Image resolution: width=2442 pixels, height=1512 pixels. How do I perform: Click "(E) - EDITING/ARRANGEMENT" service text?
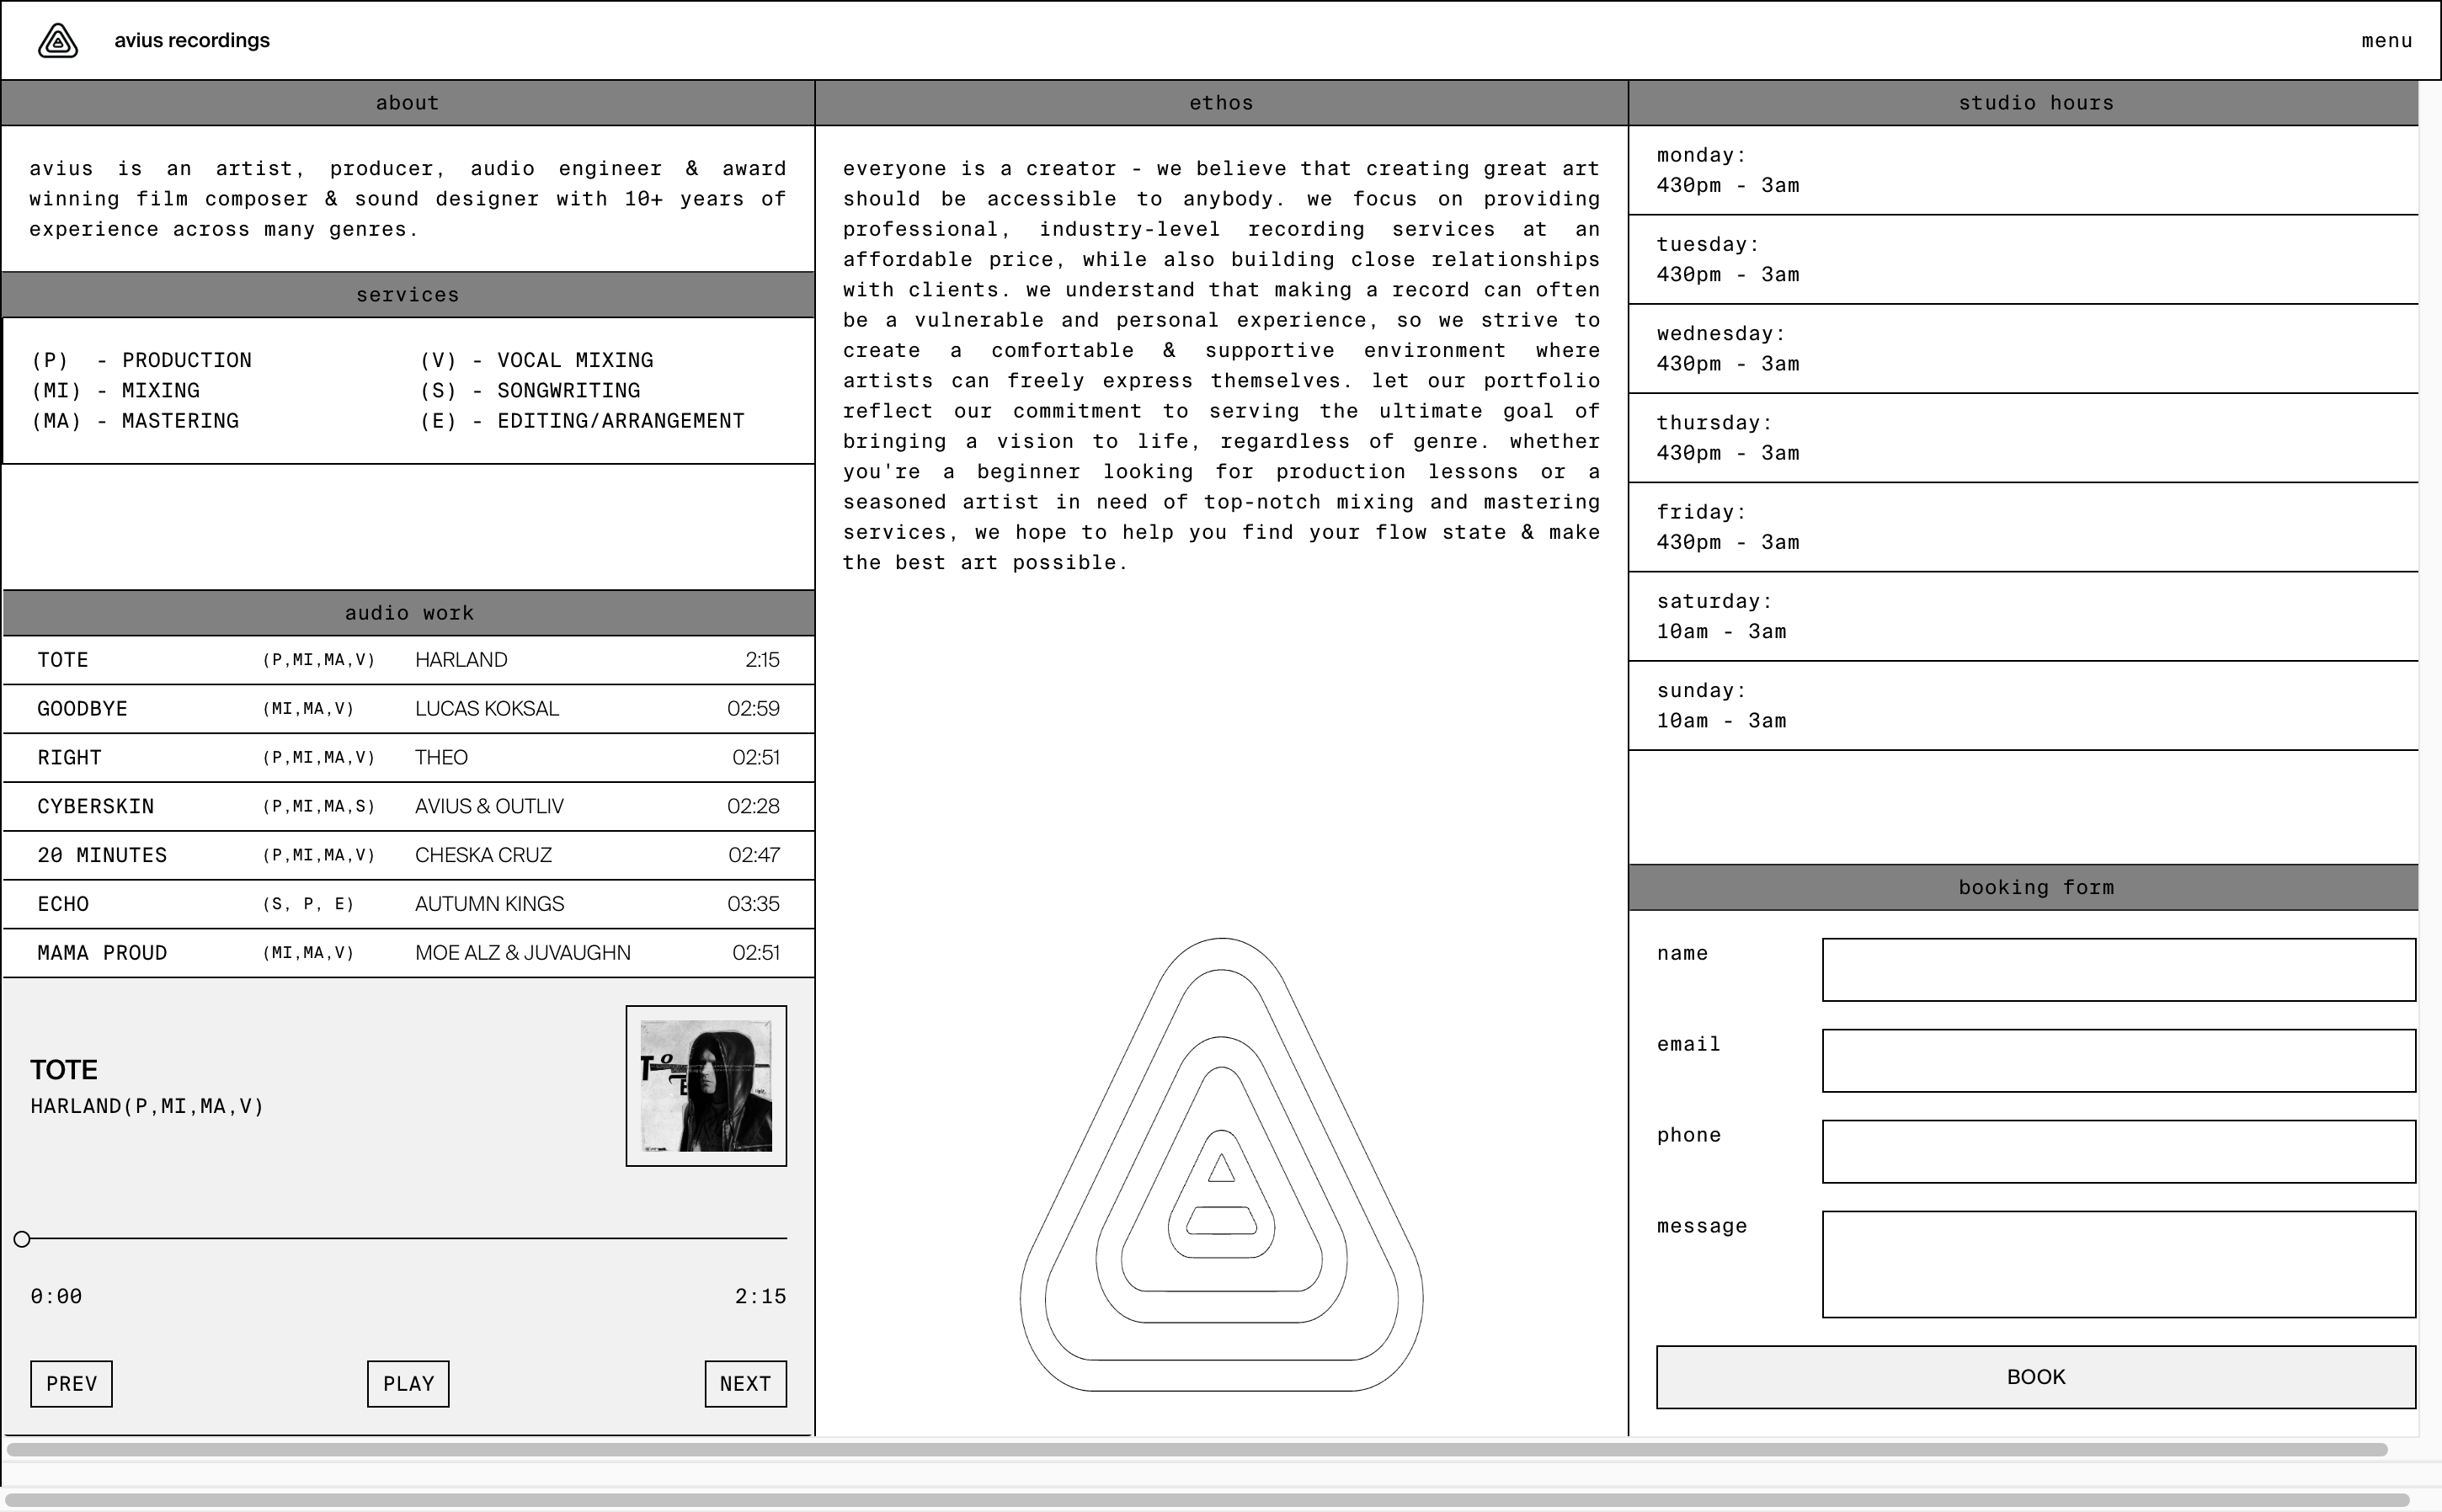coord(582,421)
